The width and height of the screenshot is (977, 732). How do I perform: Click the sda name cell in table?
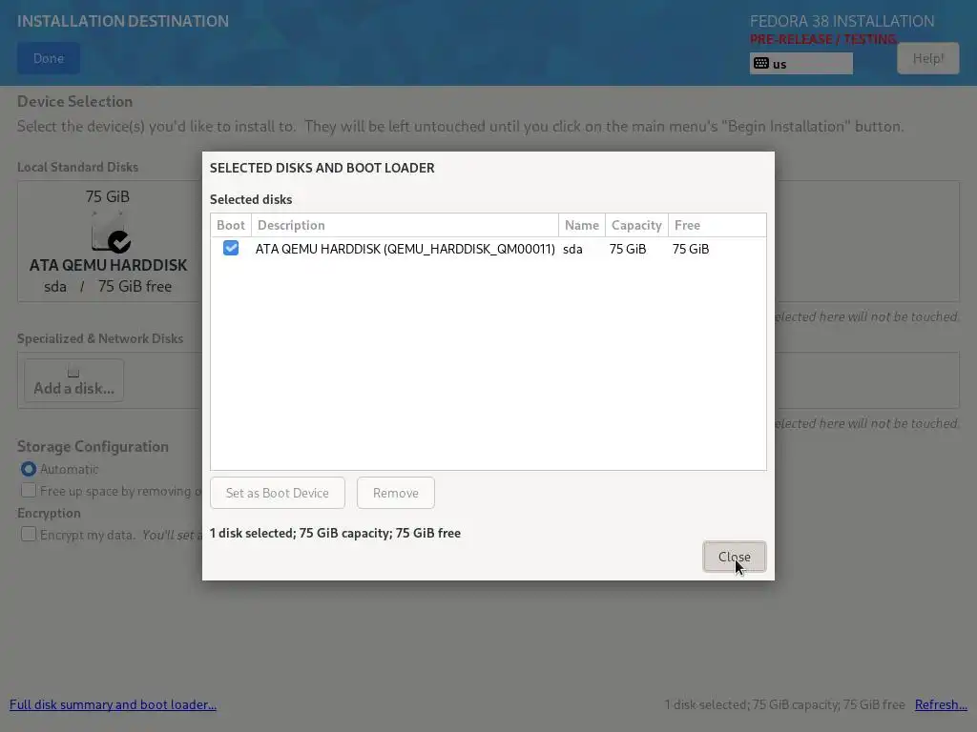coord(572,249)
